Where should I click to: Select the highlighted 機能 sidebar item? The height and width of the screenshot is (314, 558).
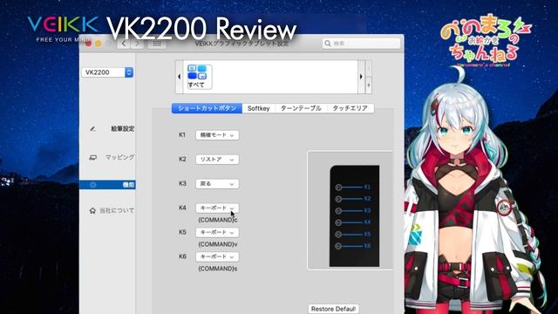107,185
